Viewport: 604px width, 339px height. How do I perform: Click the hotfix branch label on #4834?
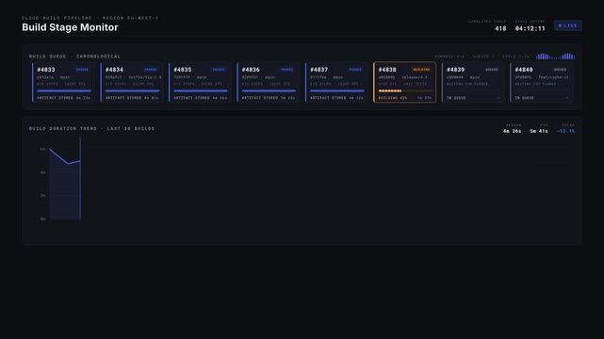(x=145, y=77)
